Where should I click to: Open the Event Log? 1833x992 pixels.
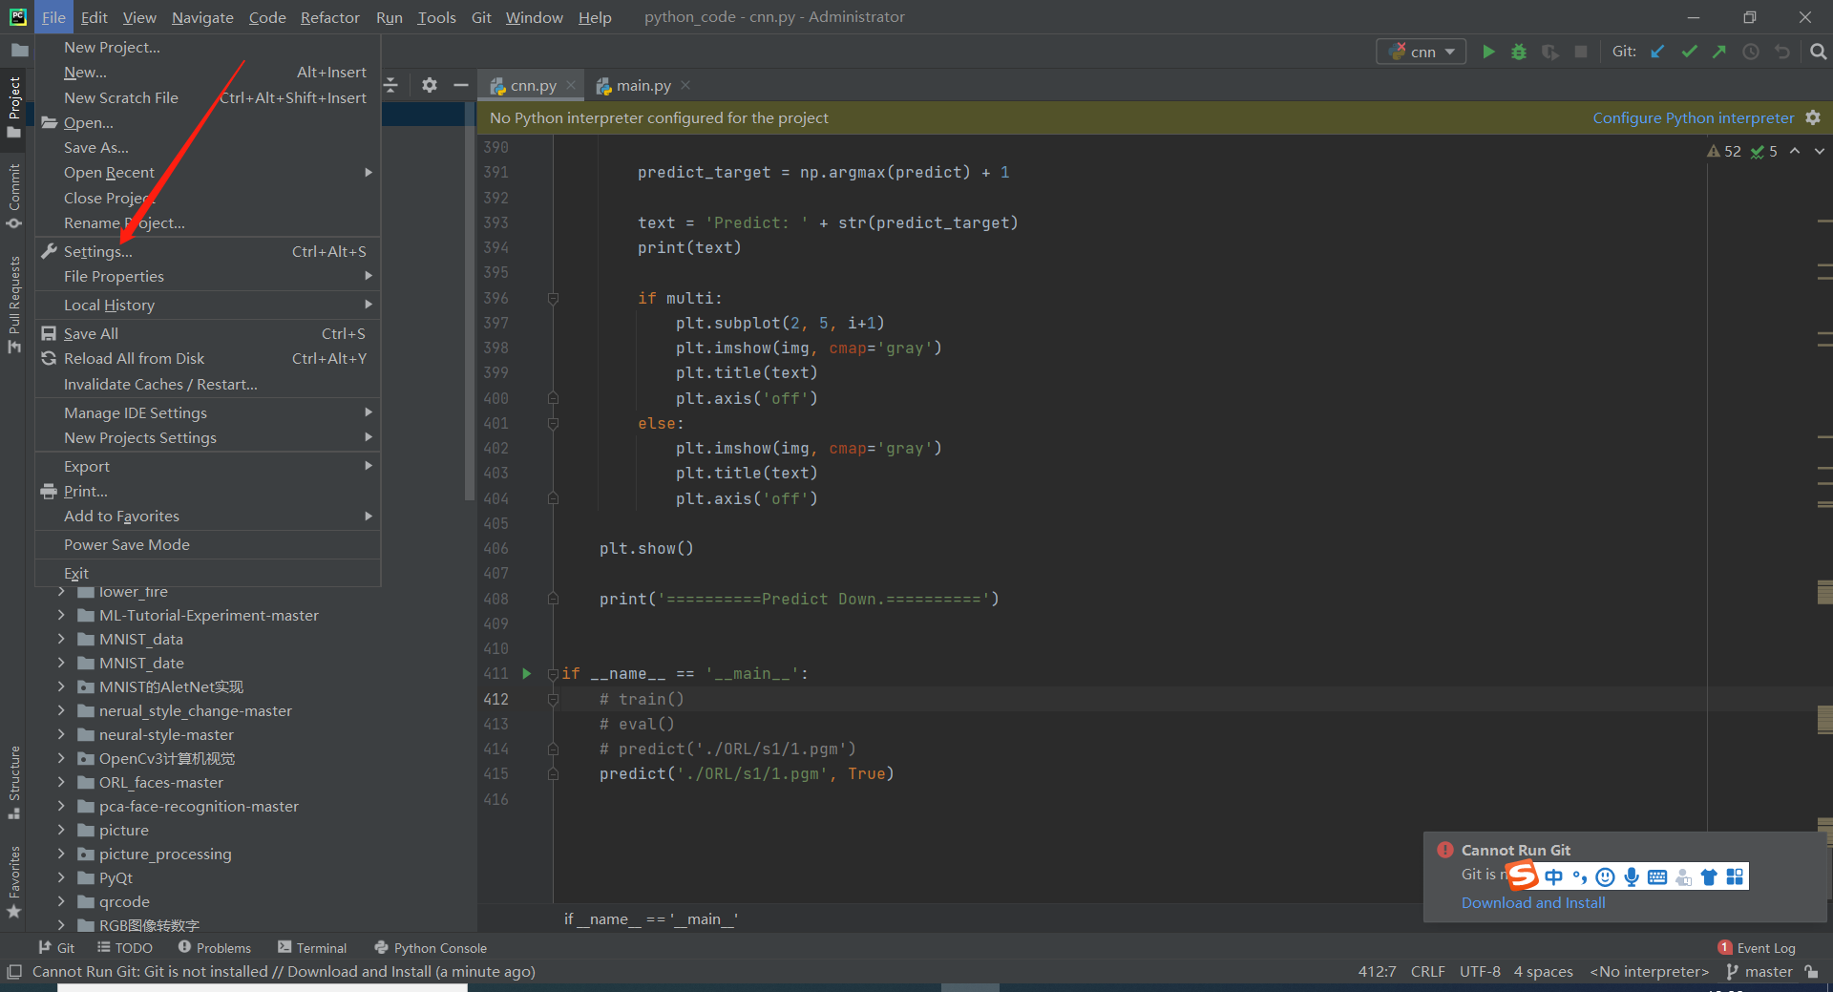1757,948
